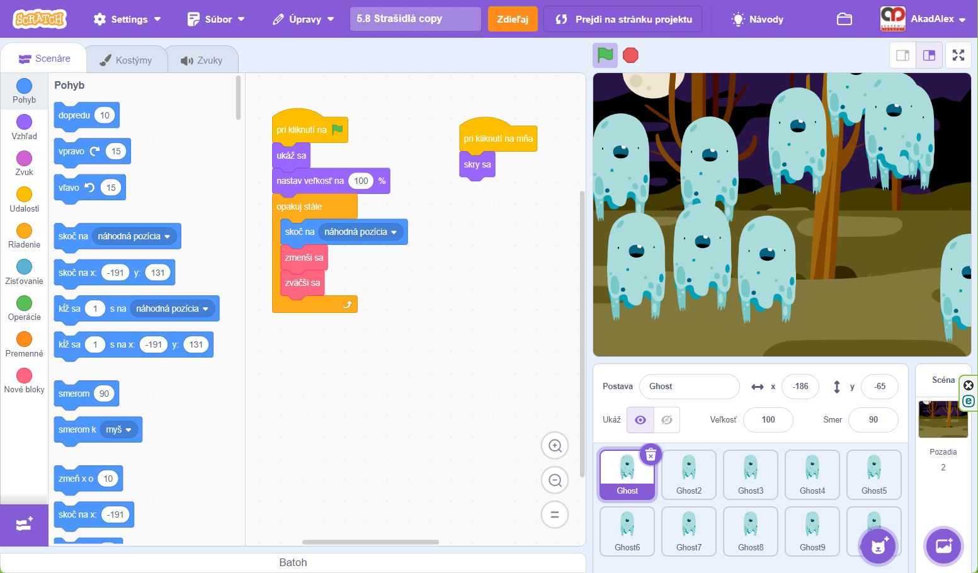Screen dimensions: 978x573
Task: Open the Súbor menu
Action: coord(216,19)
